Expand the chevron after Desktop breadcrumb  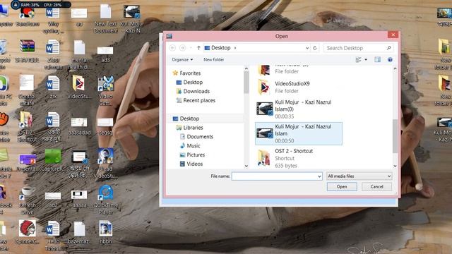click(235, 48)
